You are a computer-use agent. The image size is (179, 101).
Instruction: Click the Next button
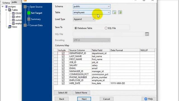84,99
